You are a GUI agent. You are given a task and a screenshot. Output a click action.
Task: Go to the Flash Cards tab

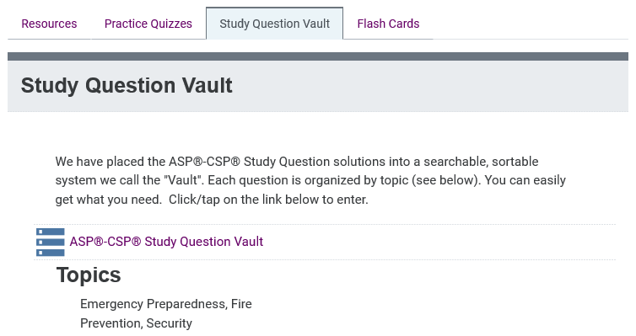click(388, 24)
